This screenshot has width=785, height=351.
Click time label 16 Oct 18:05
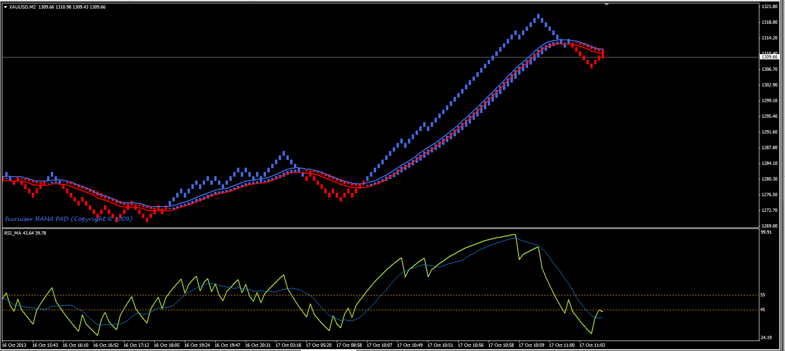pos(167,345)
